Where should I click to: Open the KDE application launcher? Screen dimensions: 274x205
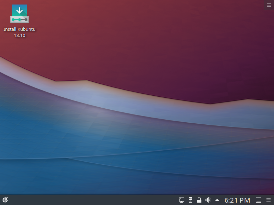tap(5, 200)
